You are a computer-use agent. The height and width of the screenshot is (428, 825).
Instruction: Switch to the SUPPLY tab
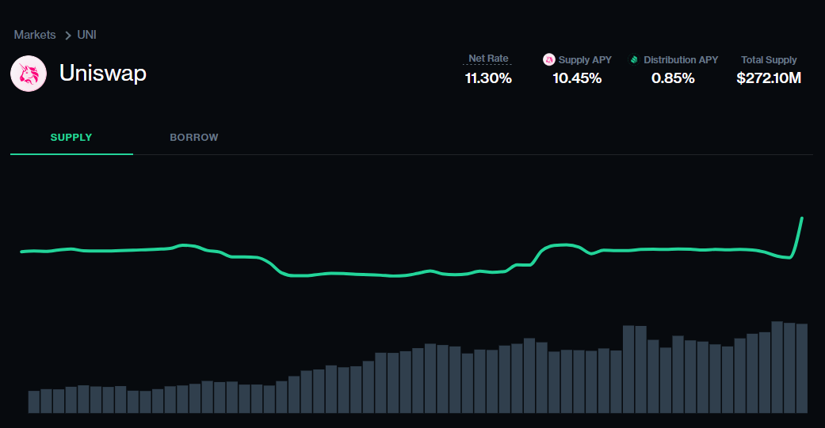pyautogui.click(x=71, y=137)
